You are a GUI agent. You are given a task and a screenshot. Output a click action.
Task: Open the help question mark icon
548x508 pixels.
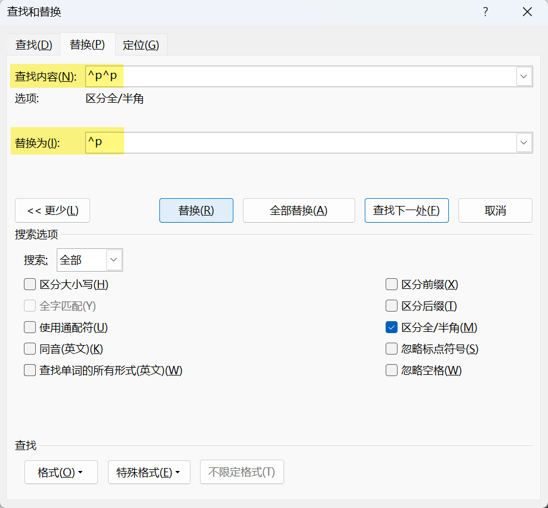485,12
